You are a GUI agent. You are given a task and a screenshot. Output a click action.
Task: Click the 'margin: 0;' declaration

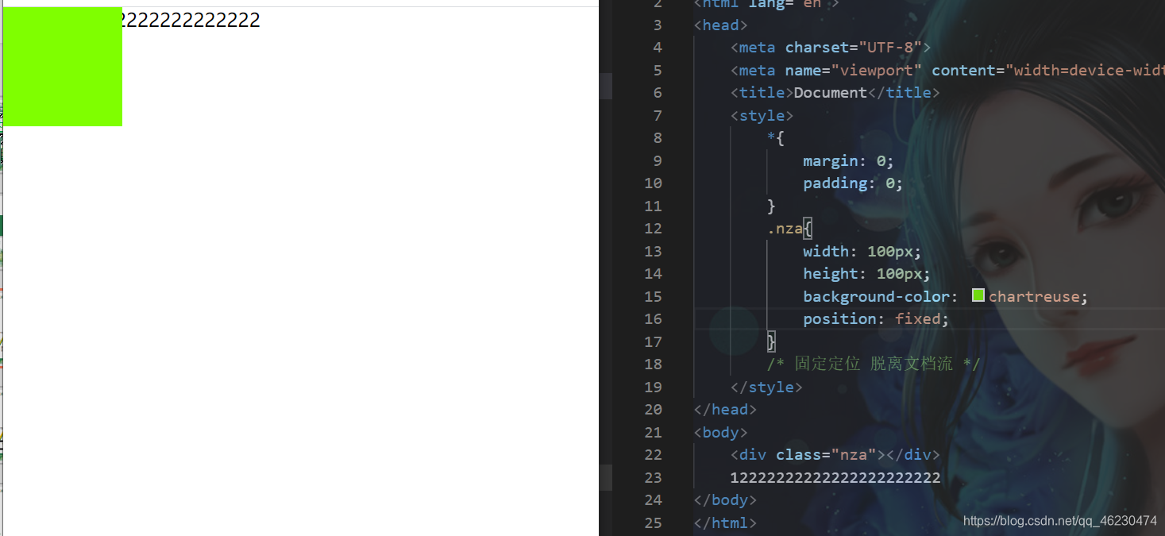tap(848, 160)
